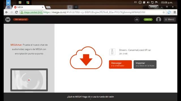Open the user avatar profile icon
Viewport: 181px width, 101px height.
[x=158, y=19]
